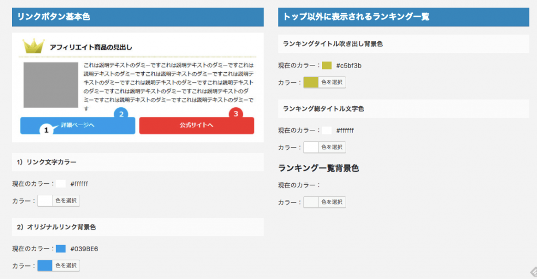
Task: Click the gold crown icon
Action: point(33,46)
